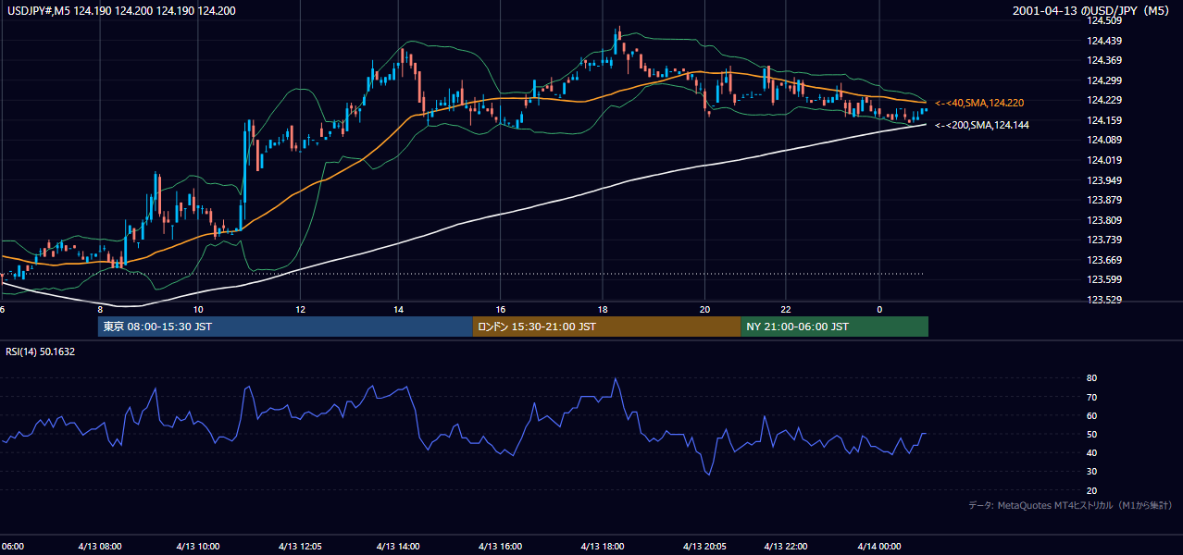Click the 4/13 18:00 bottom time label
Screen dimensions: 1183x555
604,547
